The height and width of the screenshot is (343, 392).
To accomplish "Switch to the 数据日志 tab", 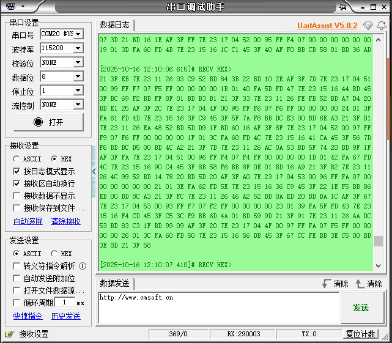I will click(x=114, y=25).
